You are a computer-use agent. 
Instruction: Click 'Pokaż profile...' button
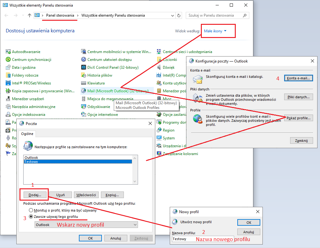[x=298, y=118]
